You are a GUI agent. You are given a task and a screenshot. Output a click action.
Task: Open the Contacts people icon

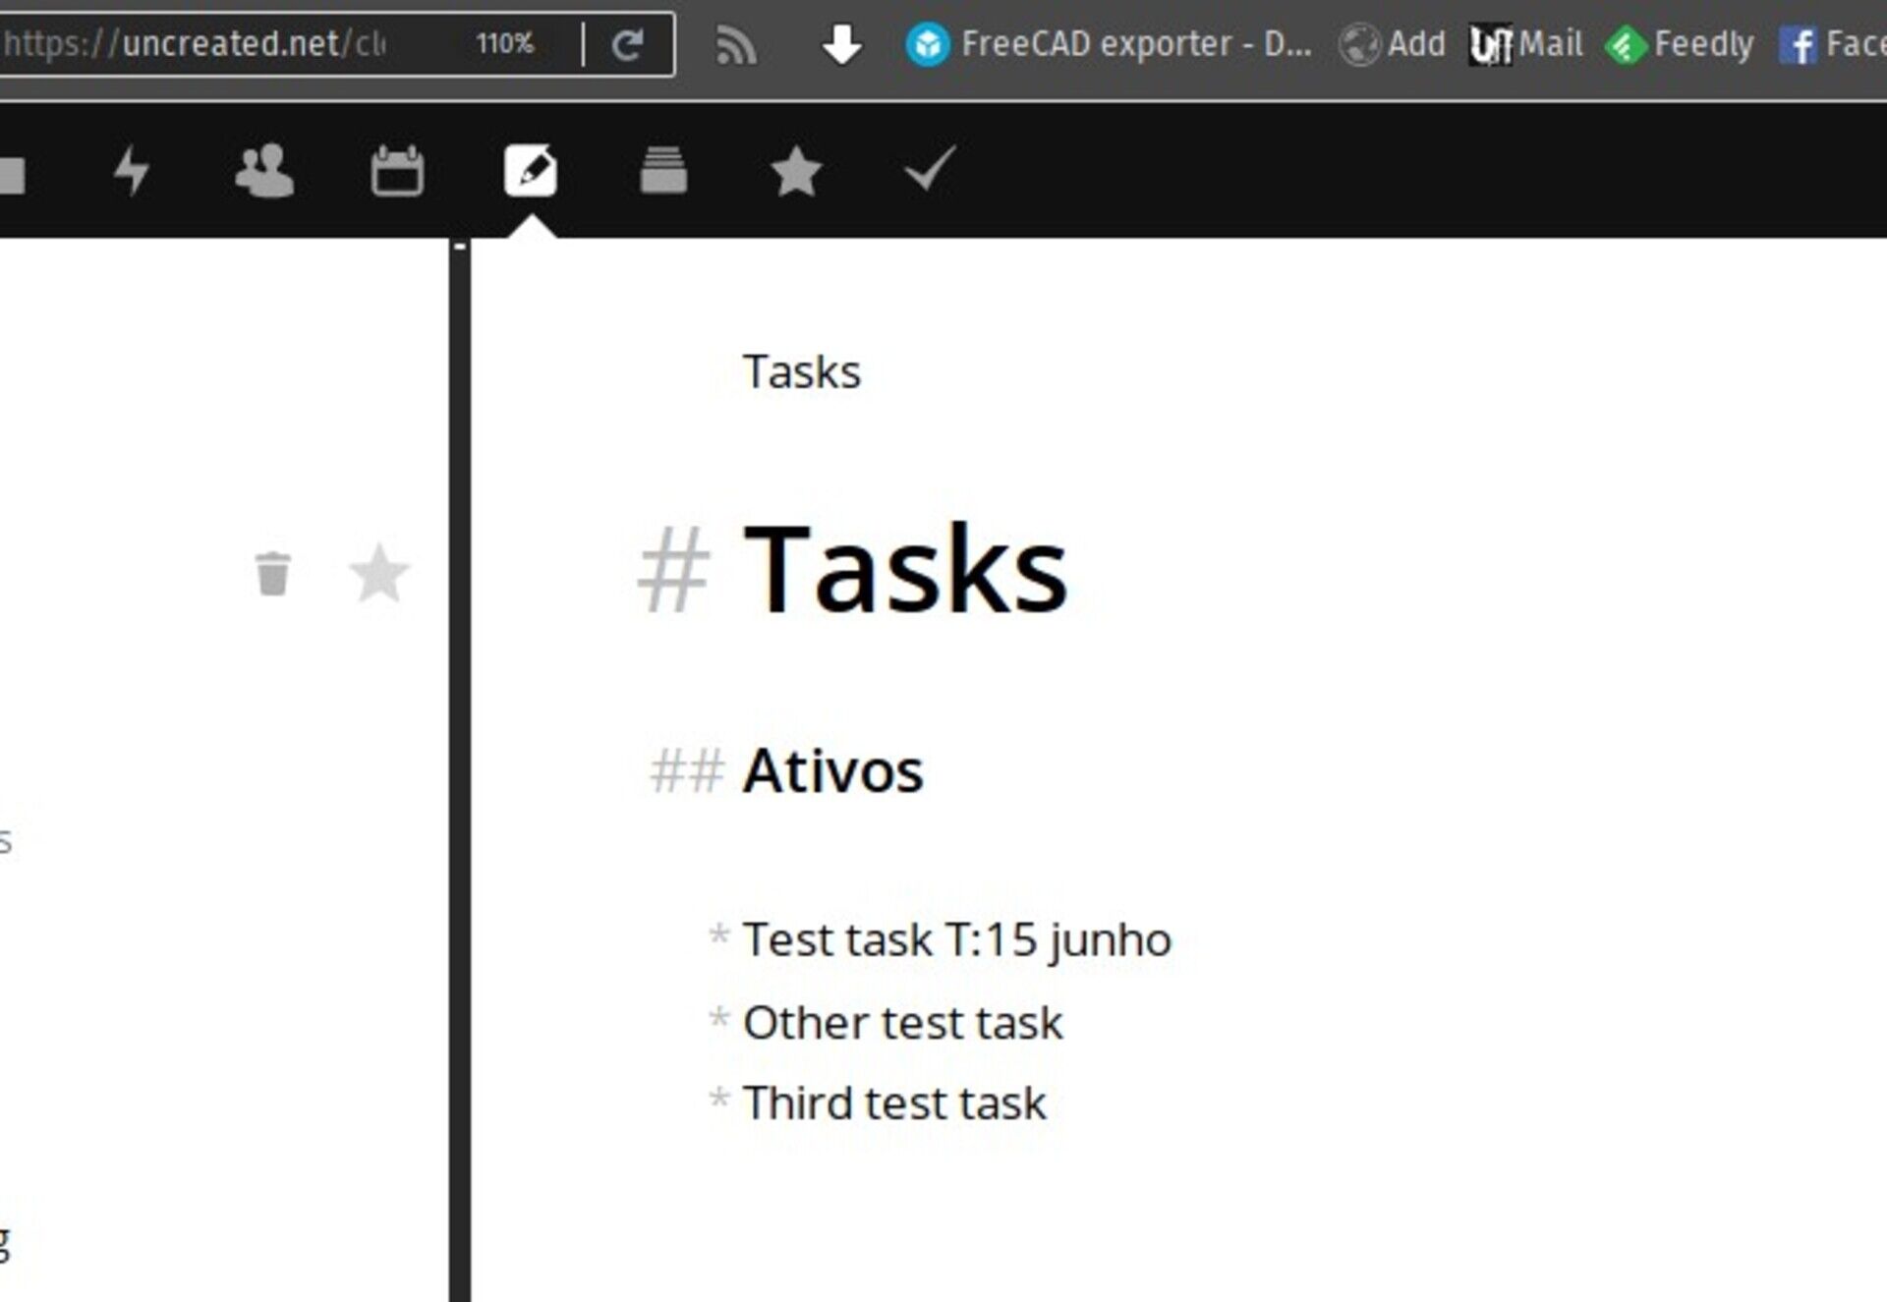[264, 171]
